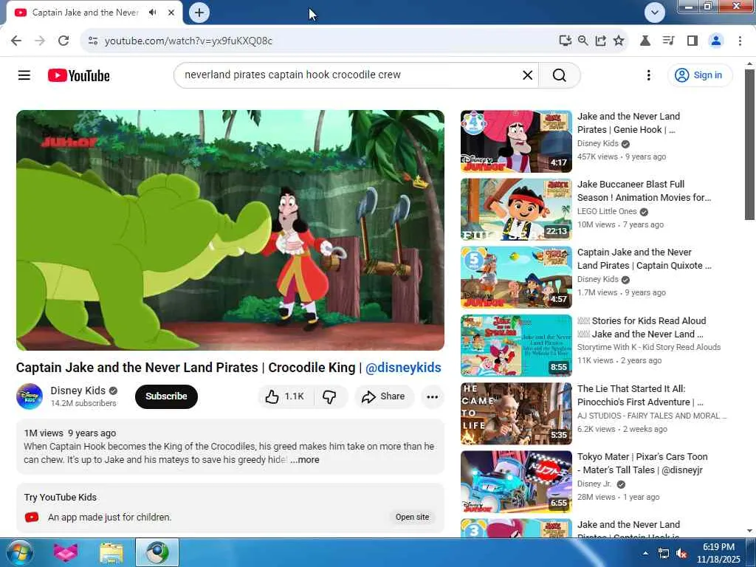Open the Storytime With K channel name

(648, 347)
